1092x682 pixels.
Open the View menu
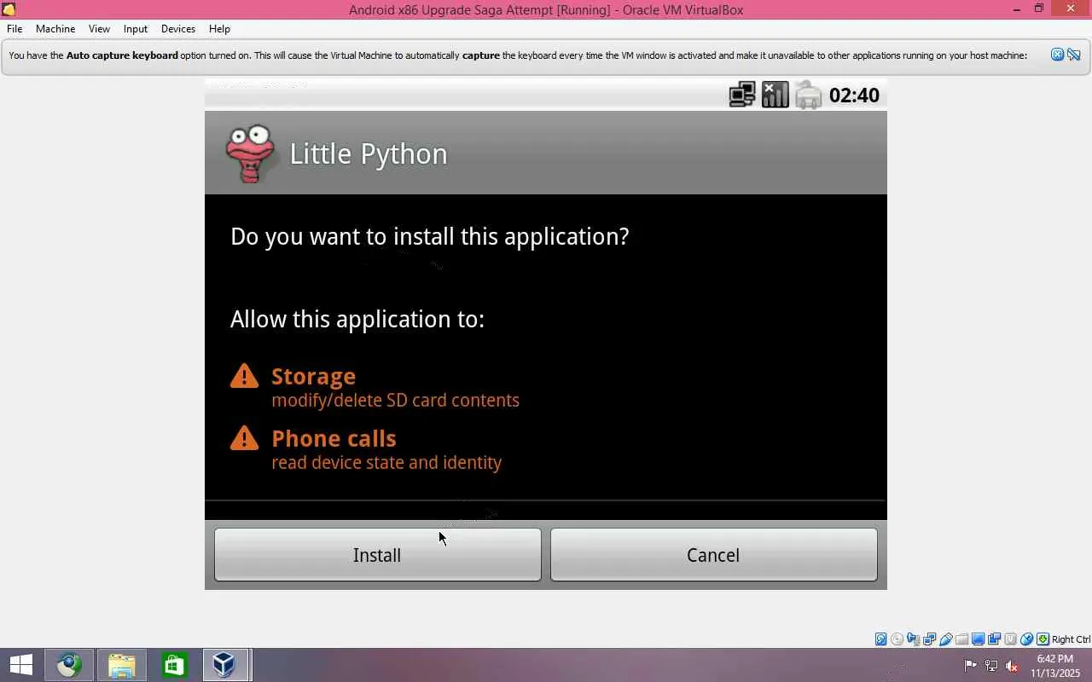(x=99, y=28)
